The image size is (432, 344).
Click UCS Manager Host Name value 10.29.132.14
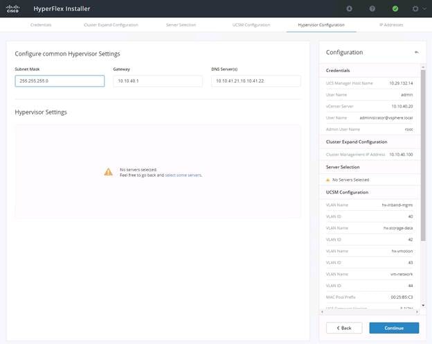pyautogui.click(x=401, y=83)
